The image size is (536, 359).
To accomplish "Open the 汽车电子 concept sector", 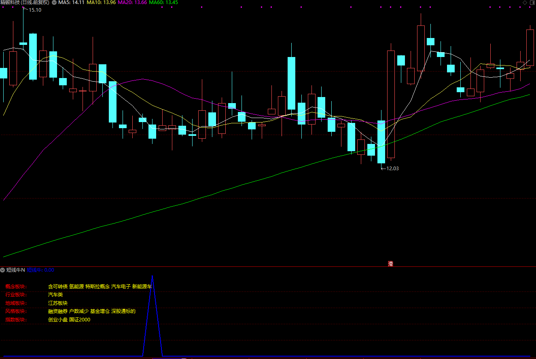I will coord(121,287).
